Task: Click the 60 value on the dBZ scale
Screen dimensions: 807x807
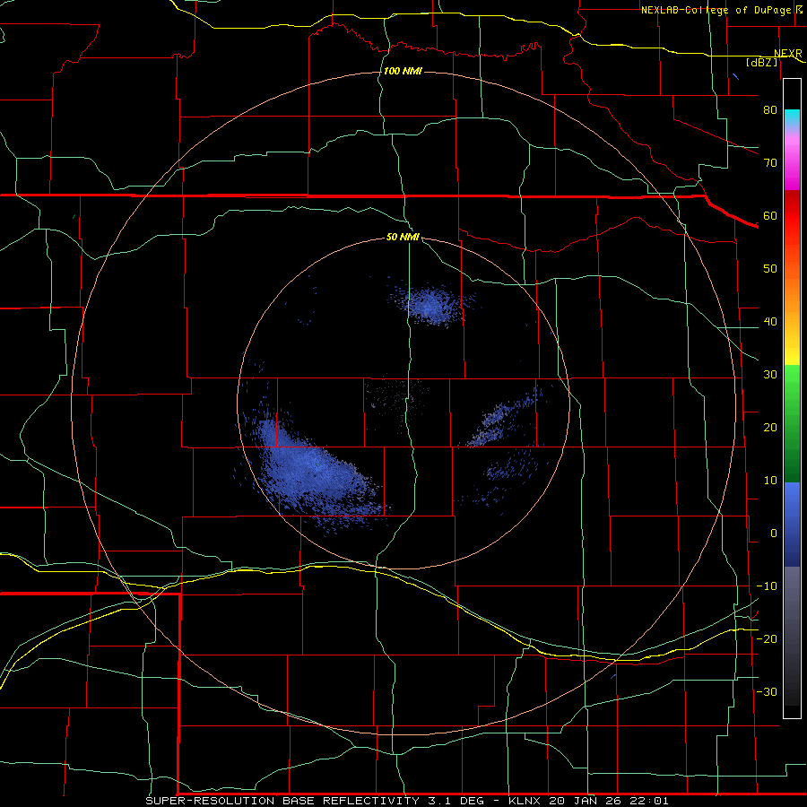Action: pyautogui.click(x=770, y=215)
